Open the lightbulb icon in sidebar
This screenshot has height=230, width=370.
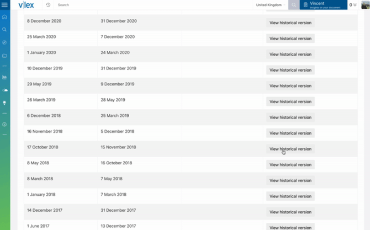tap(4, 103)
